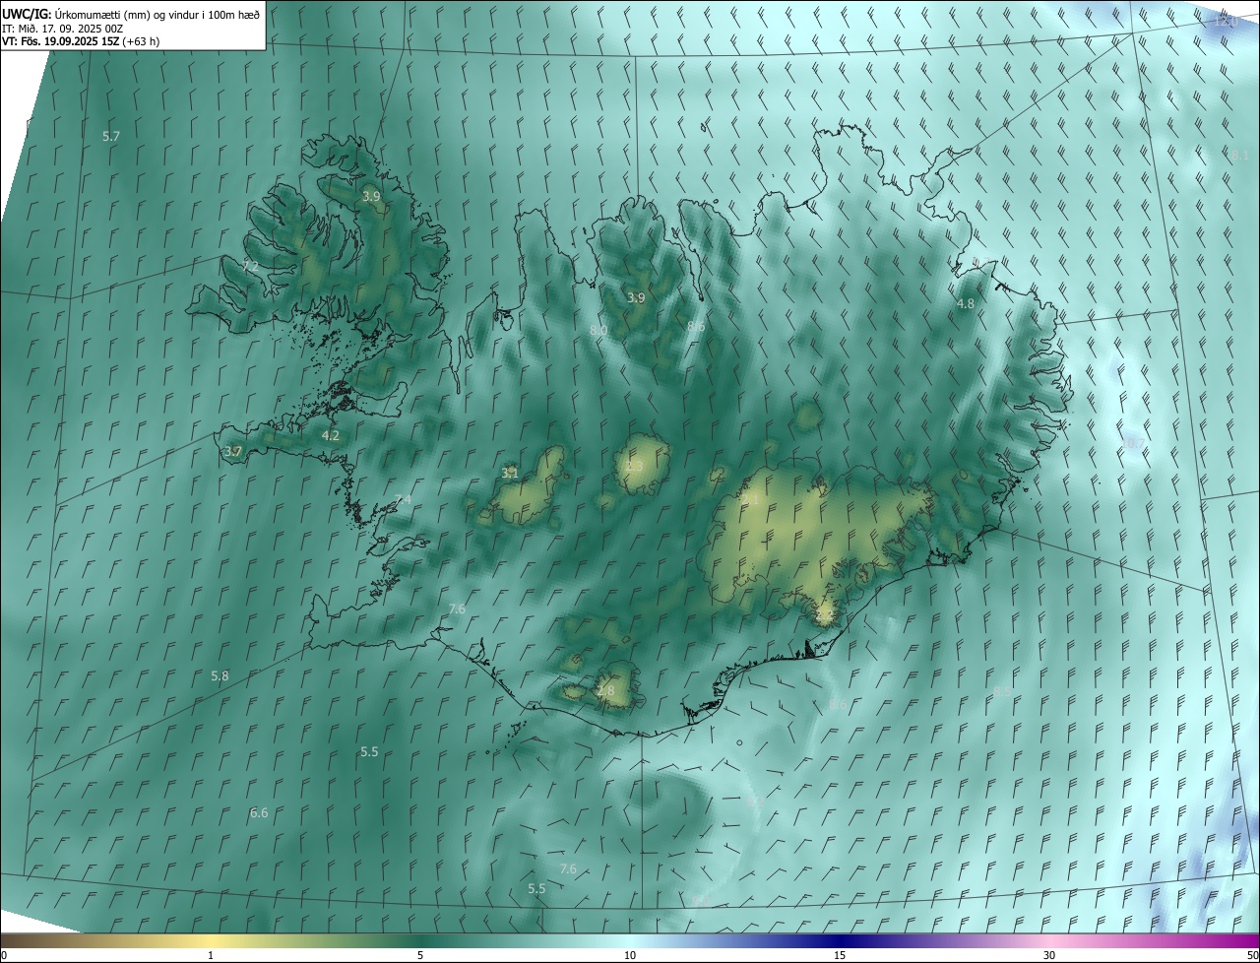Click the 30 tick on the color scale
This screenshot has width=1260, height=963.
[1049, 955]
